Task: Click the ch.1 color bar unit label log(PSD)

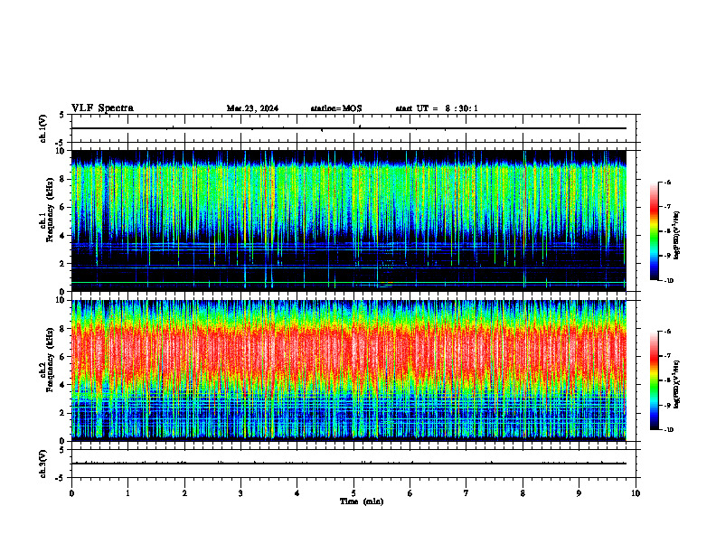Action: [677, 235]
